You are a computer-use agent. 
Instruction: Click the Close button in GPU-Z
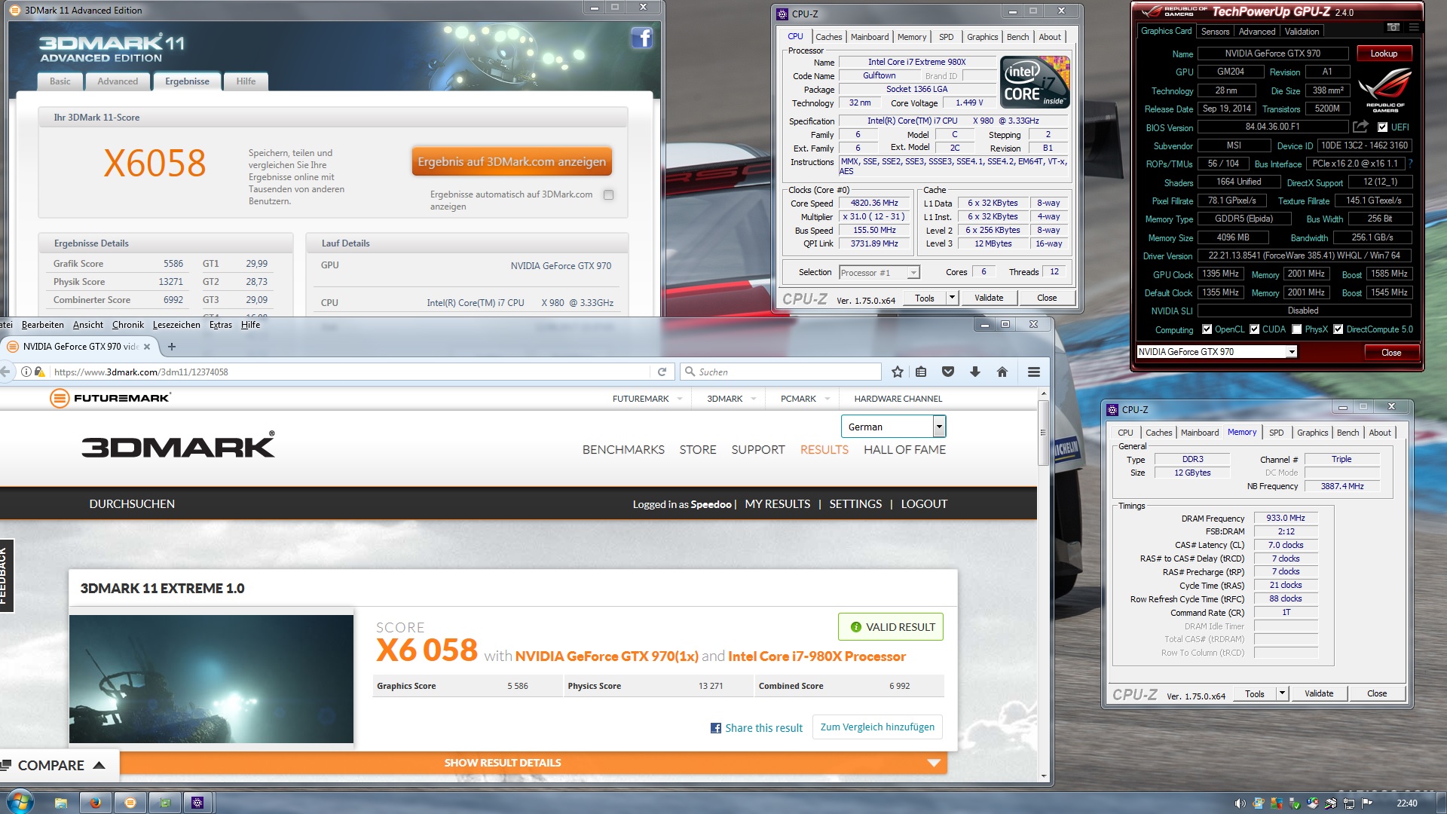pyautogui.click(x=1391, y=352)
